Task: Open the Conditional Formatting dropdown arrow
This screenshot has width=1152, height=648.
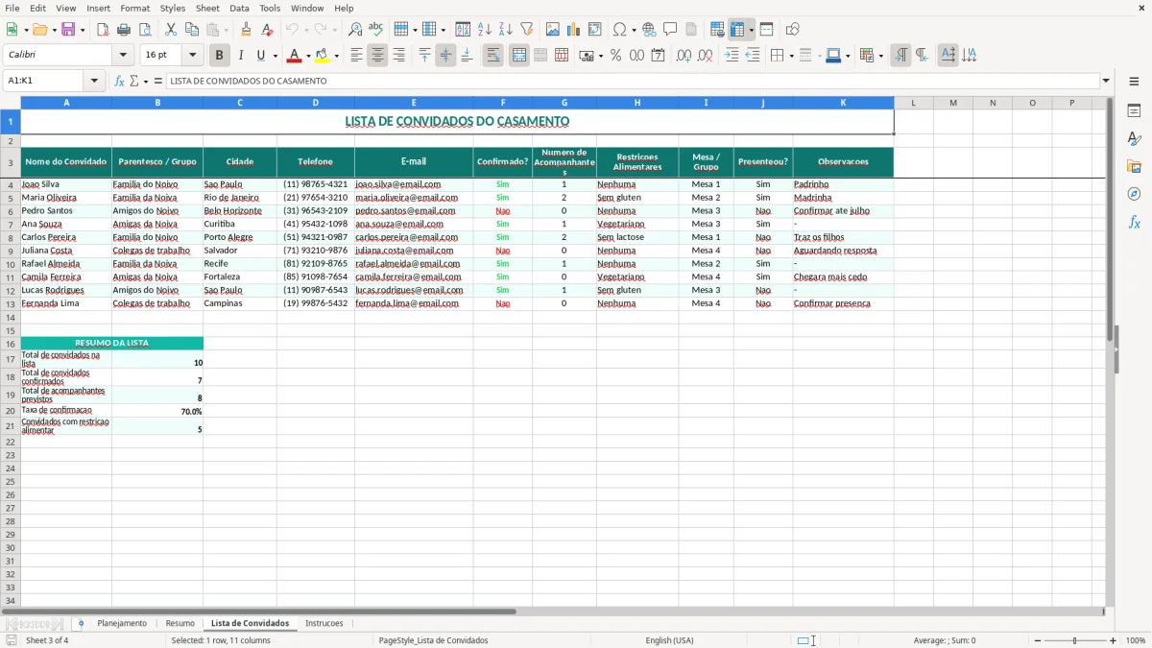Action: coord(880,56)
